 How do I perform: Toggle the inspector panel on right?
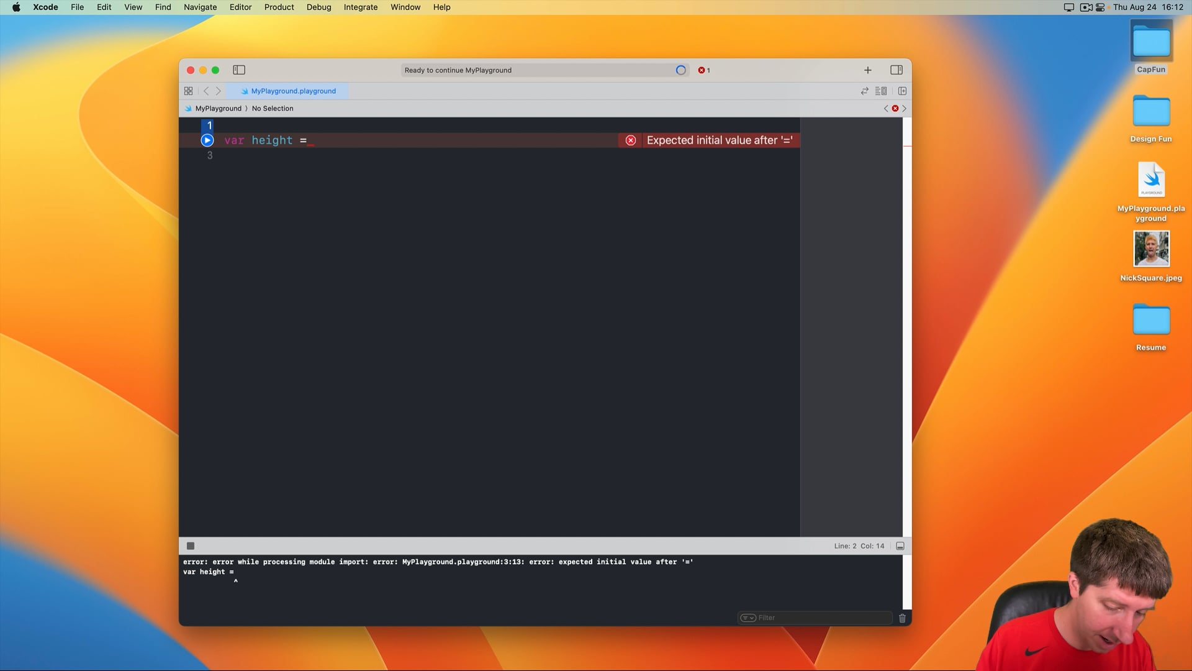(896, 70)
